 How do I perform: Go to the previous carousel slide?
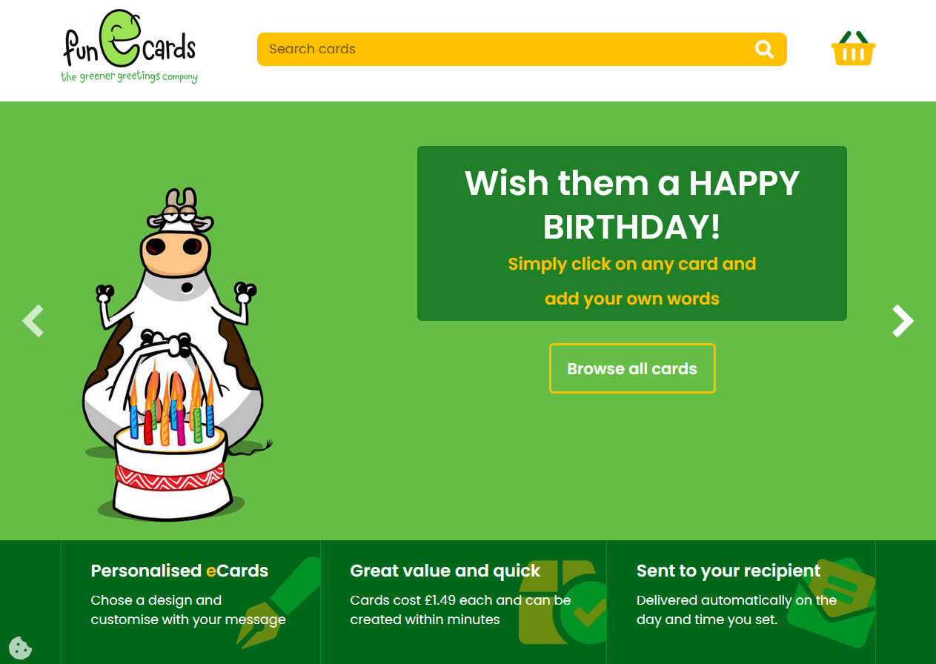(33, 321)
